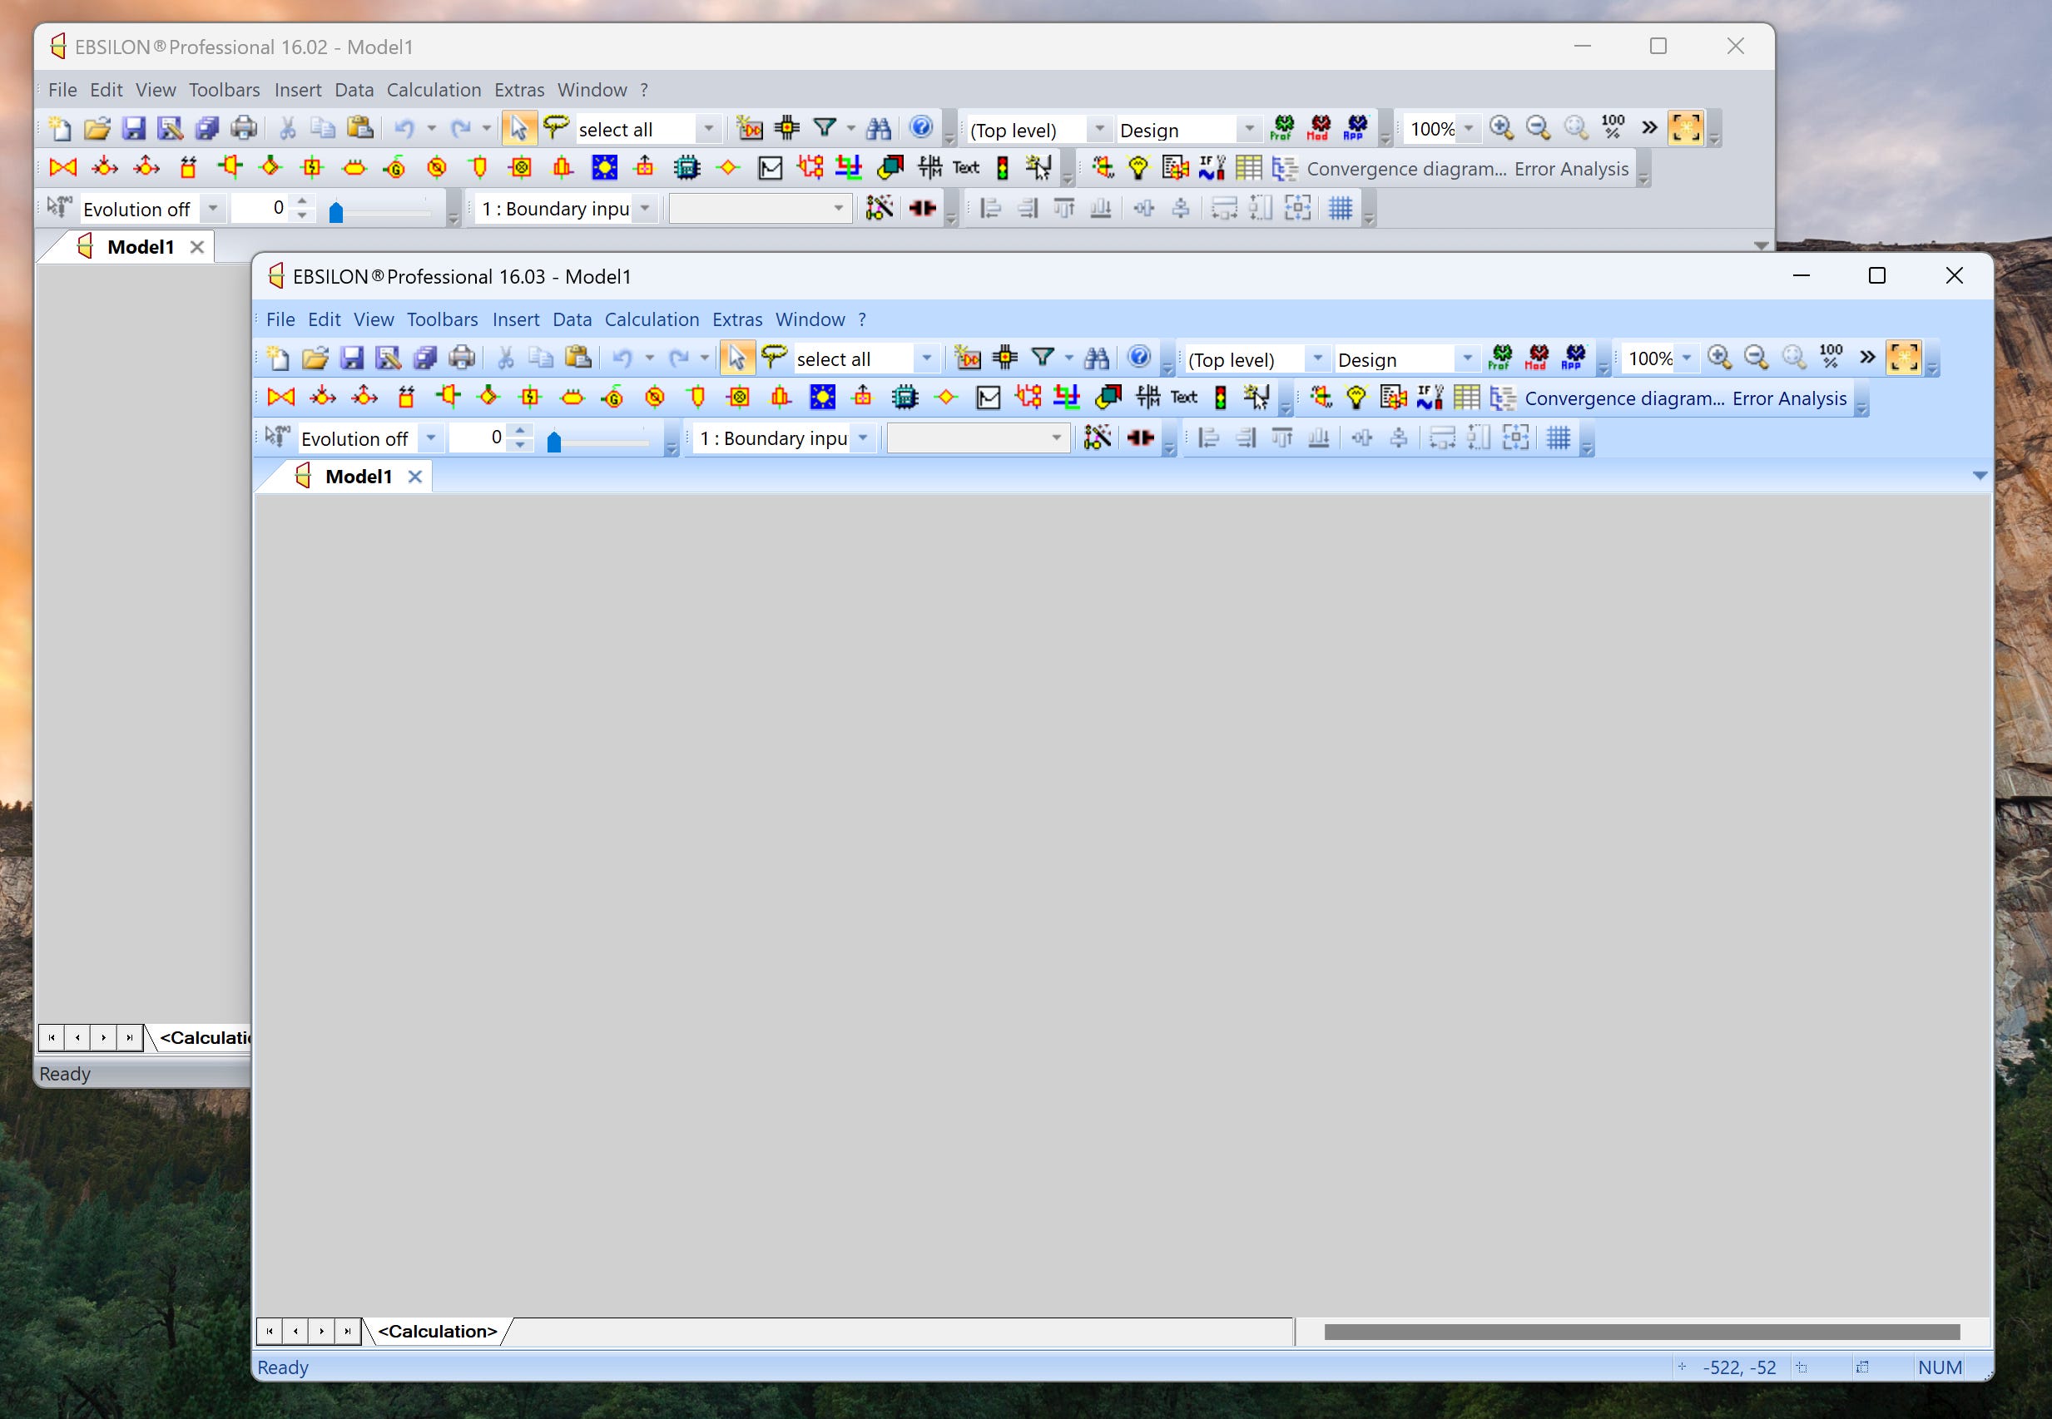
Task: Toggle the fit-to-window button in the 16.03 window
Action: coord(1903,358)
